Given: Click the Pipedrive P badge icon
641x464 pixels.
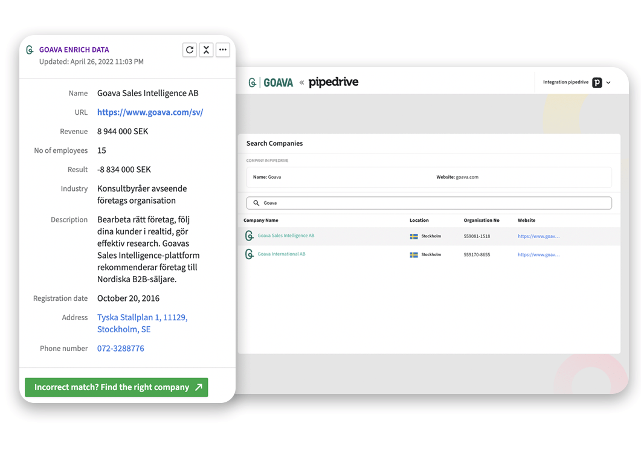Looking at the screenshot, I should pos(597,83).
